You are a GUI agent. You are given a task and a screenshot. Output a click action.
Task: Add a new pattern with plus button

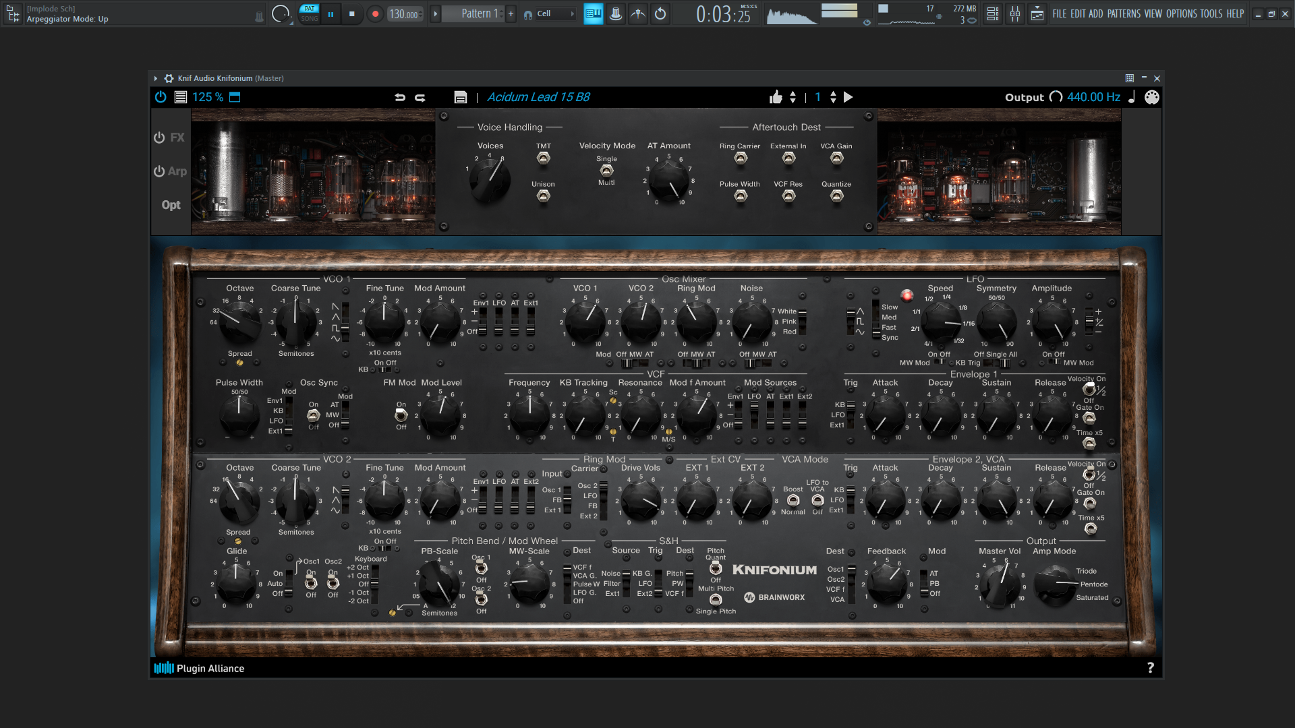pos(511,13)
